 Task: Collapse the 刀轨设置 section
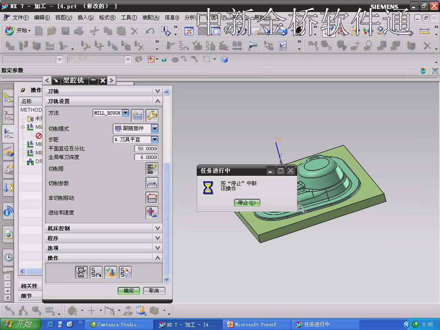[x=158, y=101]
